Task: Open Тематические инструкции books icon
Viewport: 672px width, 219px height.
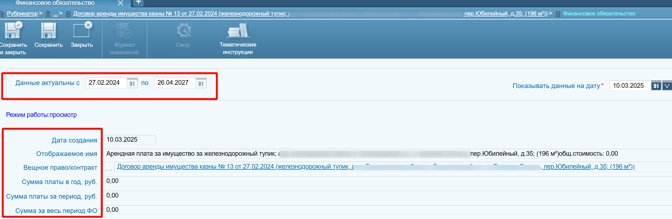Action: (238, 31)
